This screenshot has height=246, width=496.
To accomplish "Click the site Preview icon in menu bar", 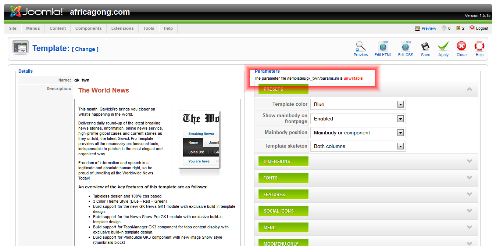I will 417,28.
